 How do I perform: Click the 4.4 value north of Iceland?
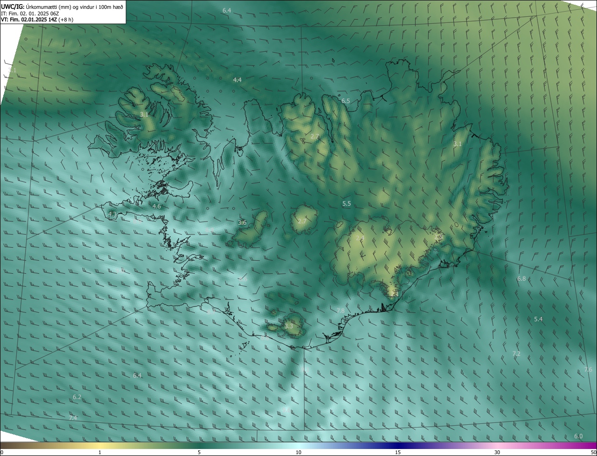coord(237,80)
